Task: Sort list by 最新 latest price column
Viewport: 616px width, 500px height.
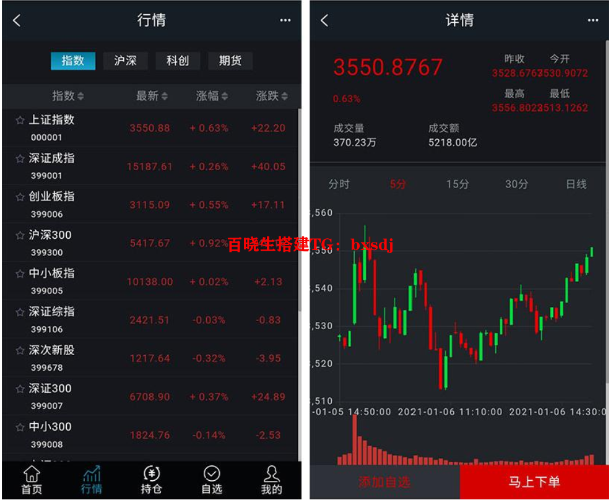Action: (x=152, y=96)
